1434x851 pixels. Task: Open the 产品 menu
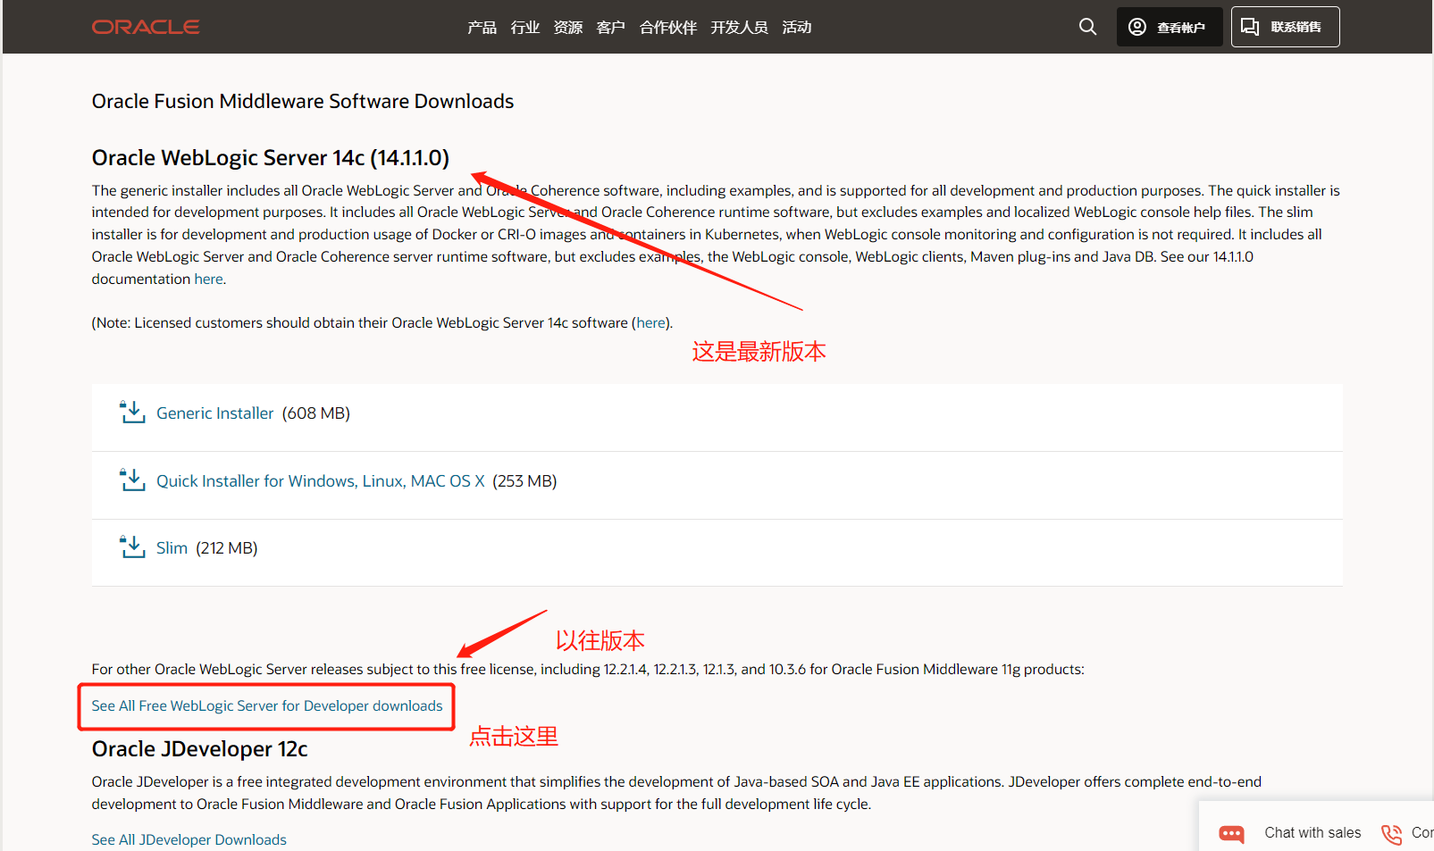click(x=482, y=27)
